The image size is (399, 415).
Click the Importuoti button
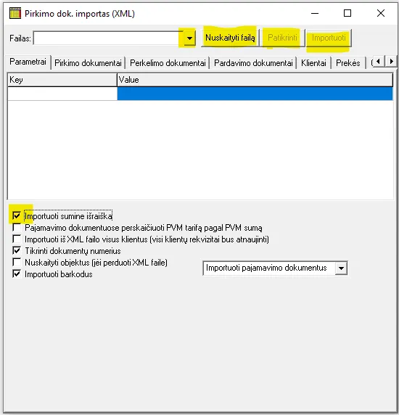tap(329, 38)
